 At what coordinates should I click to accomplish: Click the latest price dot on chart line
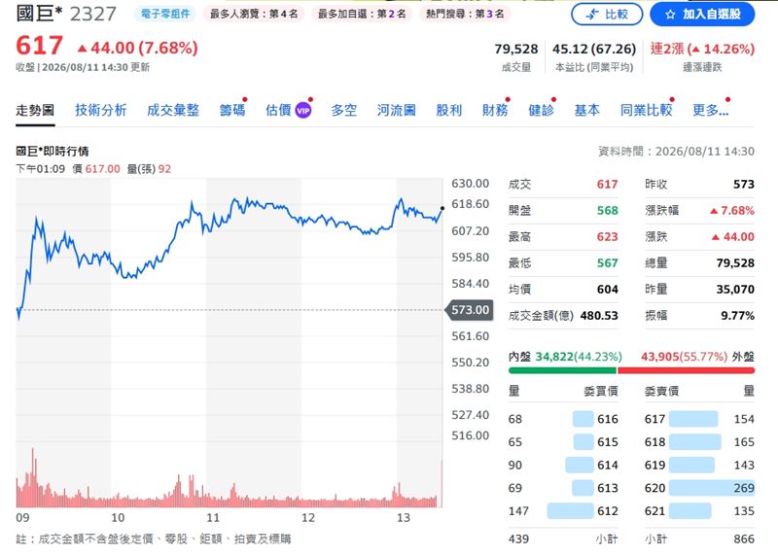click(442, 208)
